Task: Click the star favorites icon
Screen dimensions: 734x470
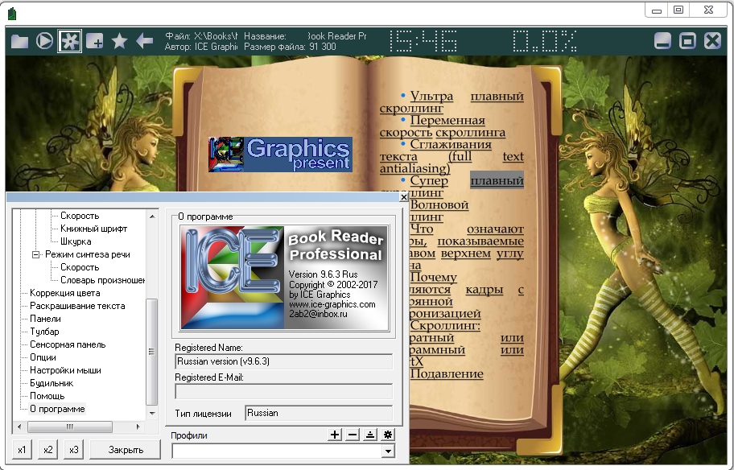Action: [120, 41]
